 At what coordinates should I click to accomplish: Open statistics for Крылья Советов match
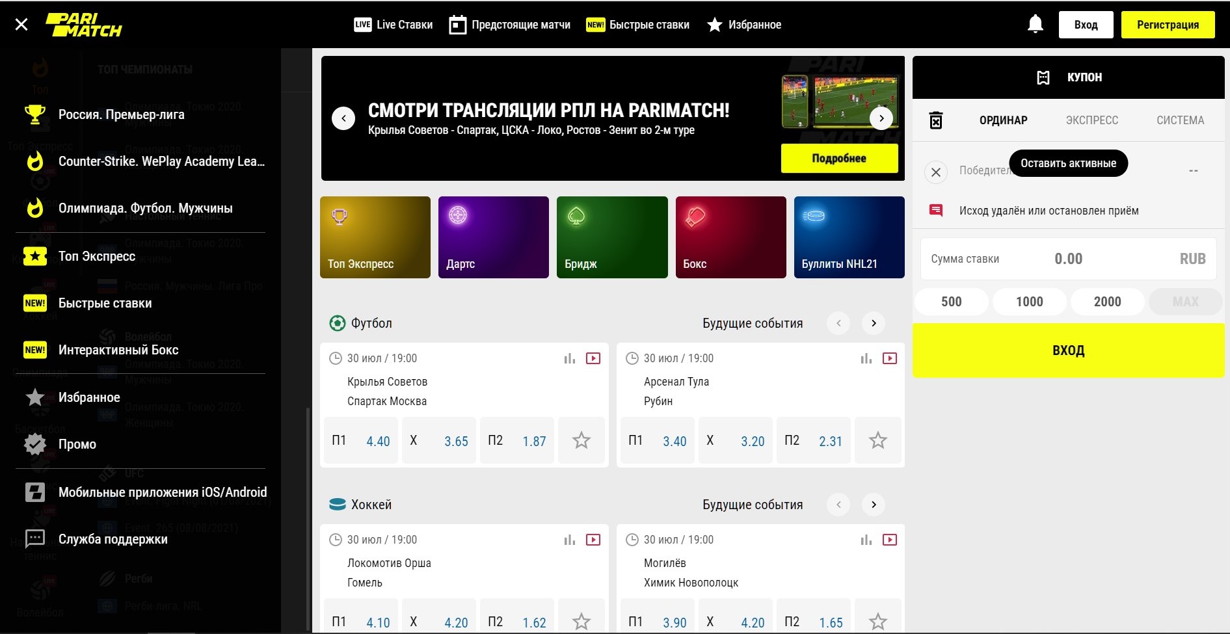[x=570, y=358]
